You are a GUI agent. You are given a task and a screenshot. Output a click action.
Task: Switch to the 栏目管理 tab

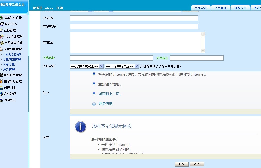click(x=220, y=8)
